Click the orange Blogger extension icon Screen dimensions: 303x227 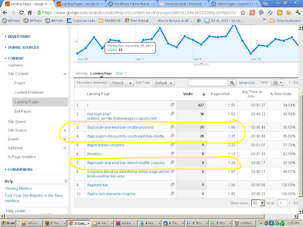click(279, 13)
